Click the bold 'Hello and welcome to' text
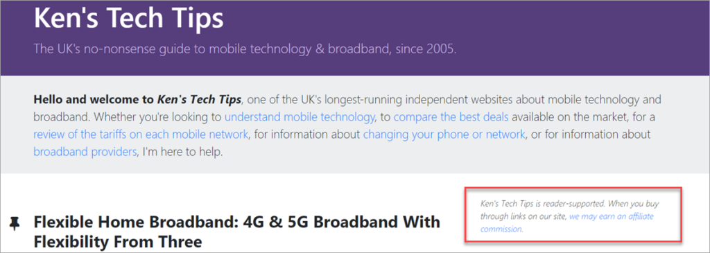The width and height of the screenshot is (710, 253). [94, 100]
